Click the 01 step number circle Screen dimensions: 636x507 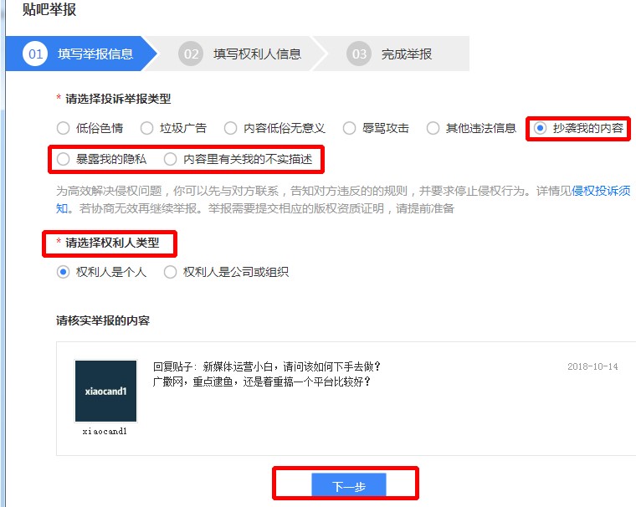[36, 54]
